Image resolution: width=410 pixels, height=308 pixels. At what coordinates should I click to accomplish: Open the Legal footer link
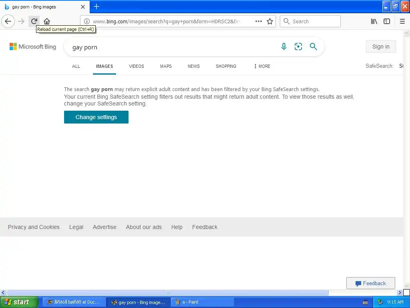[76, 227]
